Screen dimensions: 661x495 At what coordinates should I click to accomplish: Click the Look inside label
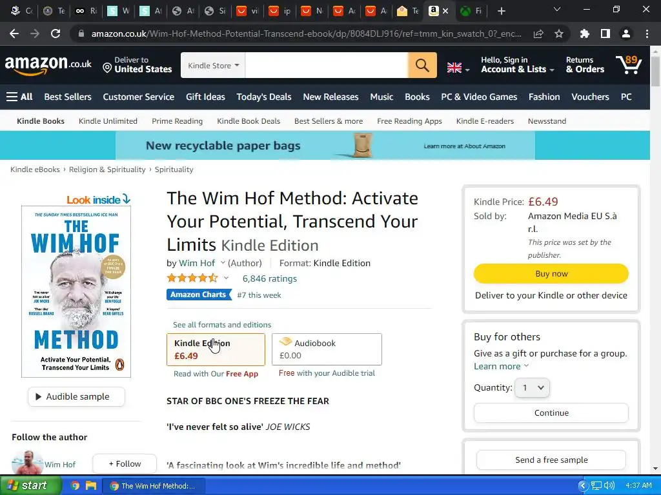pyautogui.click(x=98, y=200)
